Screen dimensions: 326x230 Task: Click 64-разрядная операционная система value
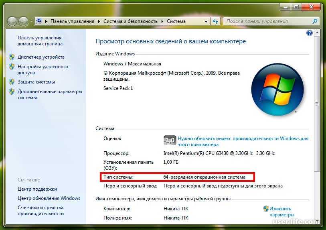(205, 177)
